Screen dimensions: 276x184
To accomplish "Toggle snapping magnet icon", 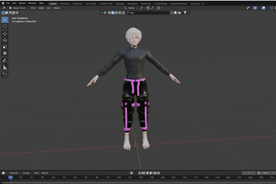I will 148,8.
